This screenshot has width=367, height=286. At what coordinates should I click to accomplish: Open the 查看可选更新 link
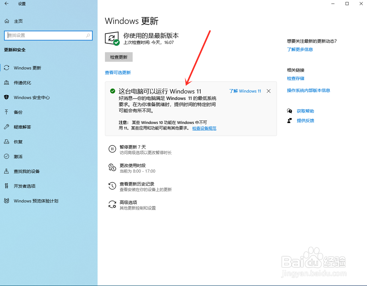[x=118, y=72]
